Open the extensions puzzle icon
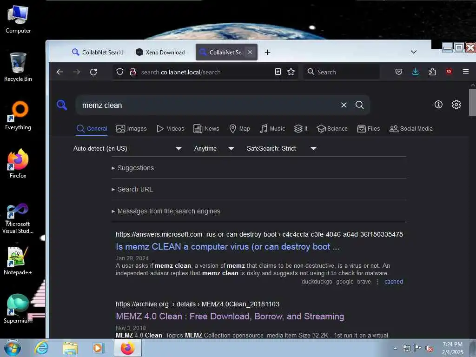The height and width of the screenshot is (357, 476). [432, 72]
